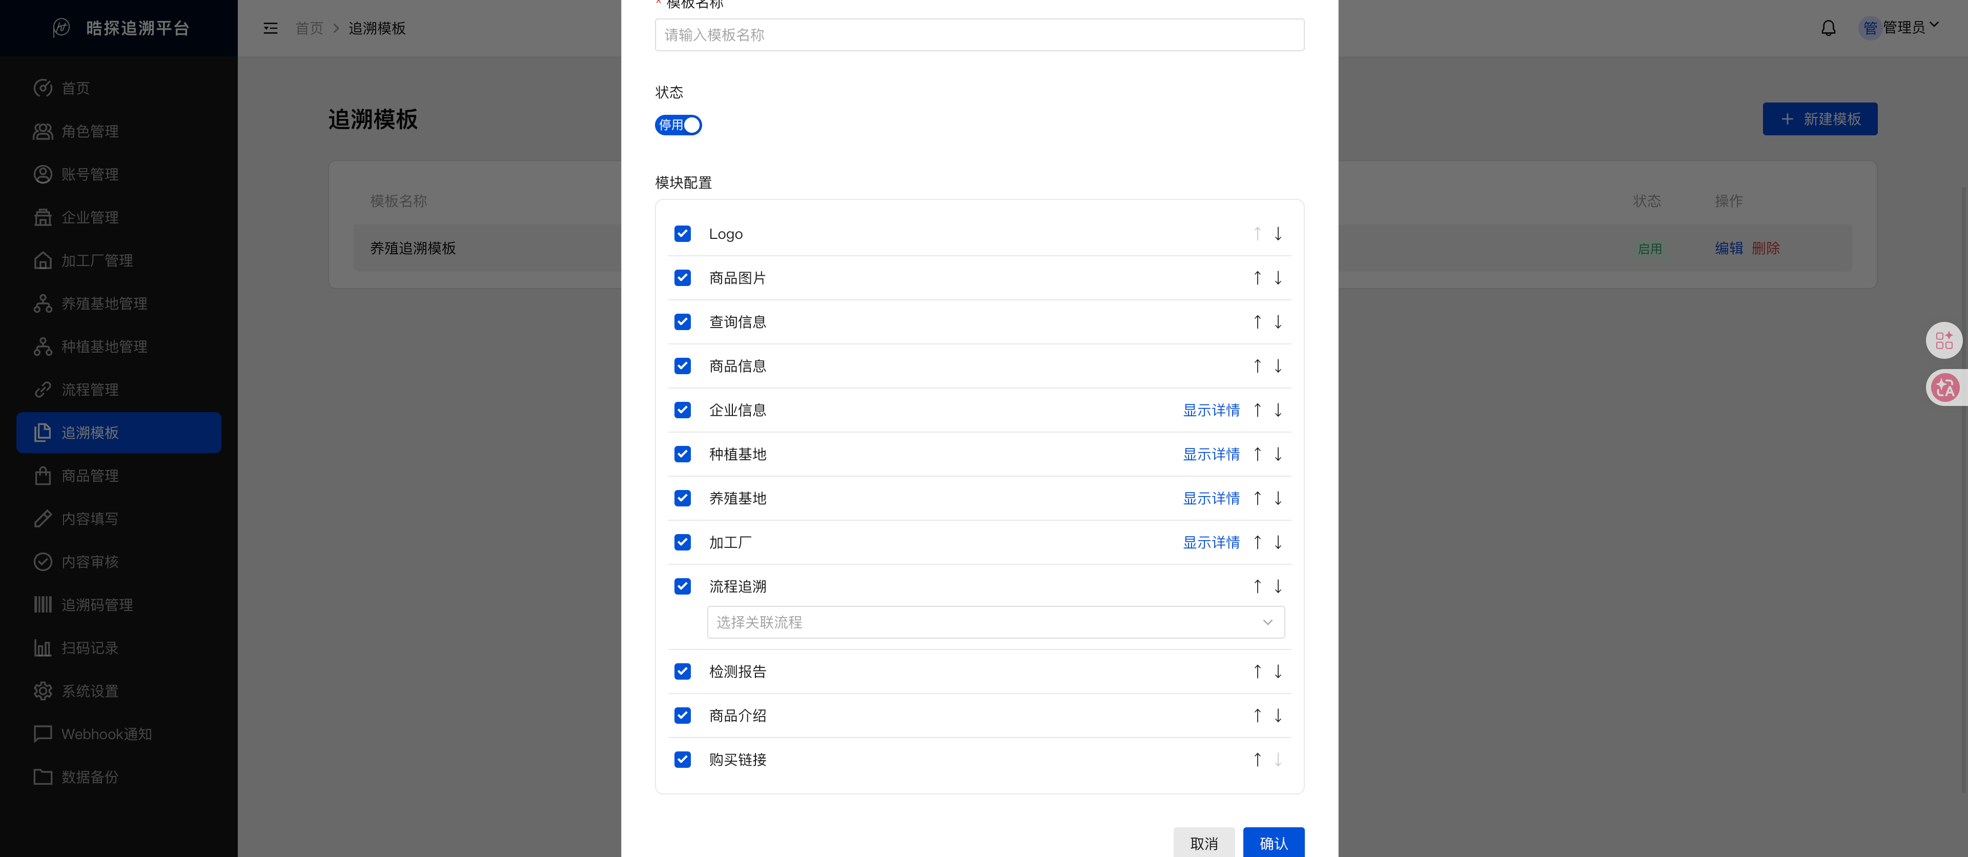Click the 新建模板 button

[1820, 119]
